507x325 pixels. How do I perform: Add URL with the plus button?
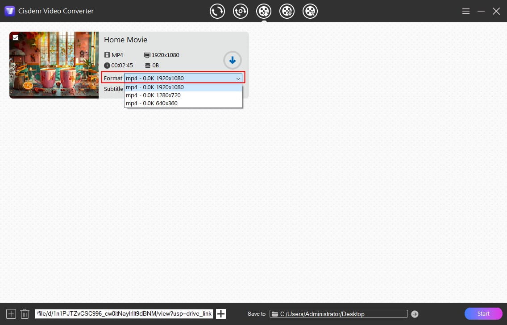pos(221,314)
